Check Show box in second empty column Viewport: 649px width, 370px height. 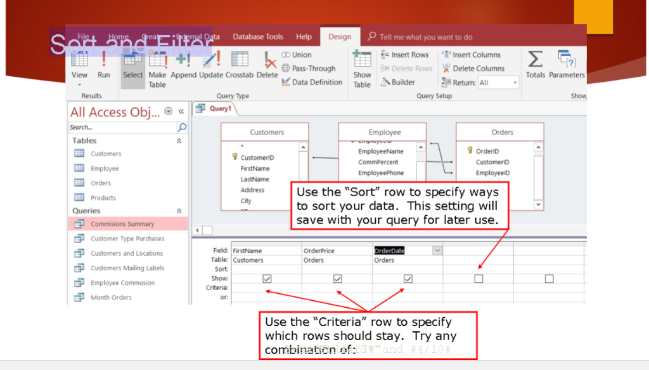click(549, 279)
